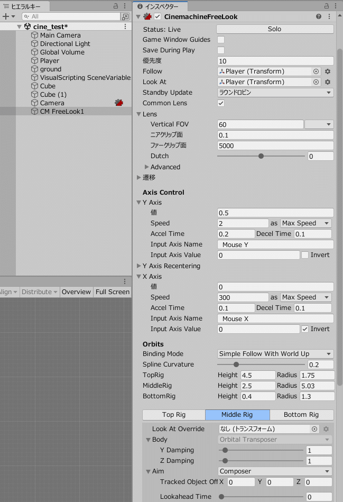Open the cine_test scene options menu
The height and width of the screenshot is (502, 343).
click(125, 26)
